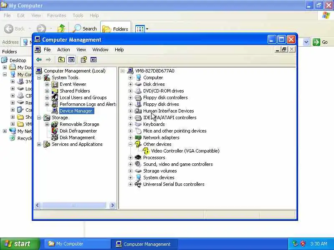Select IDE ATA/ATAPI controllers entry
The image size is (334, 250).
170,117
